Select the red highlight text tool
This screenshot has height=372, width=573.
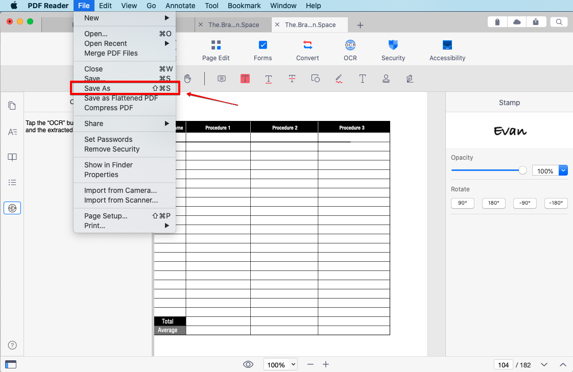pyautogui.click(x=245, y=79)
